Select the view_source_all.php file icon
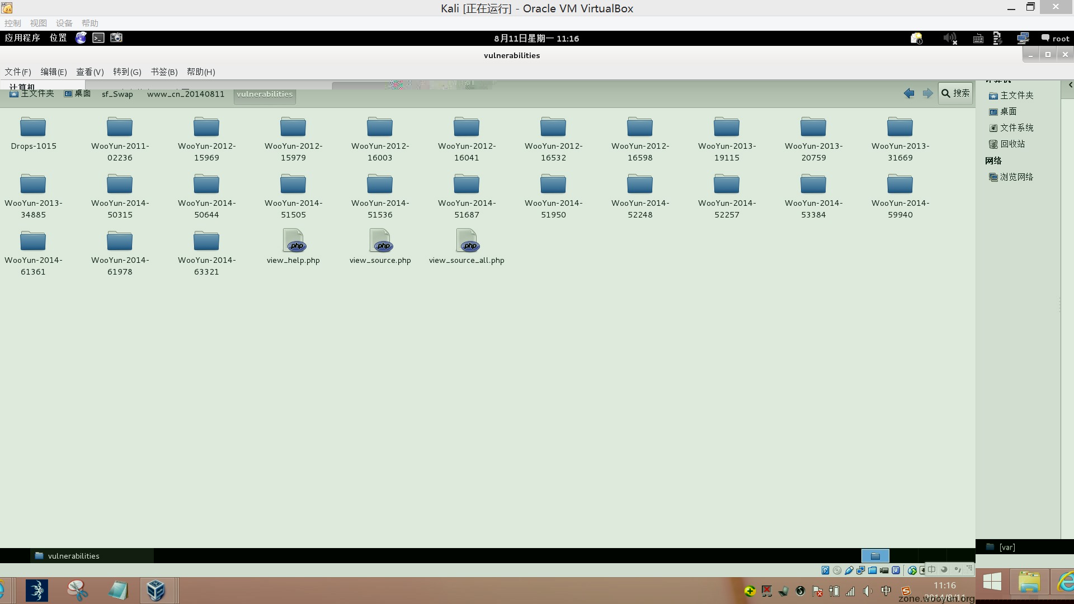Screen dimensions: 1074x604 [467, 241]
